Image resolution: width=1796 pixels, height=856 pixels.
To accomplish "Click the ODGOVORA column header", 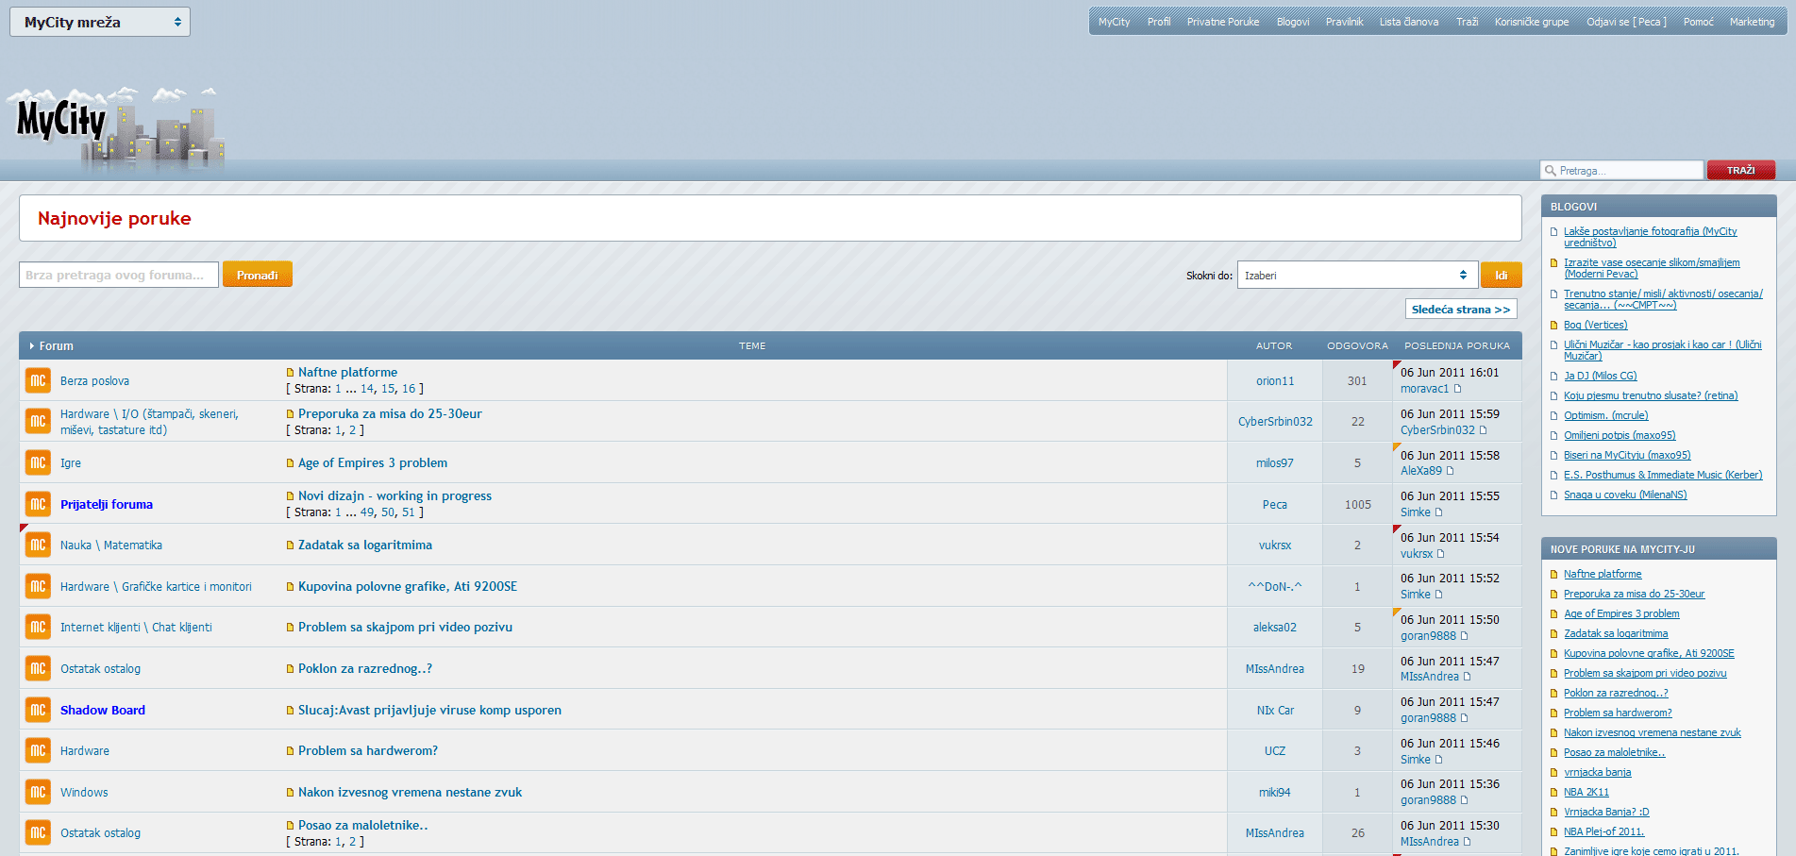I will click(1357, 345).
